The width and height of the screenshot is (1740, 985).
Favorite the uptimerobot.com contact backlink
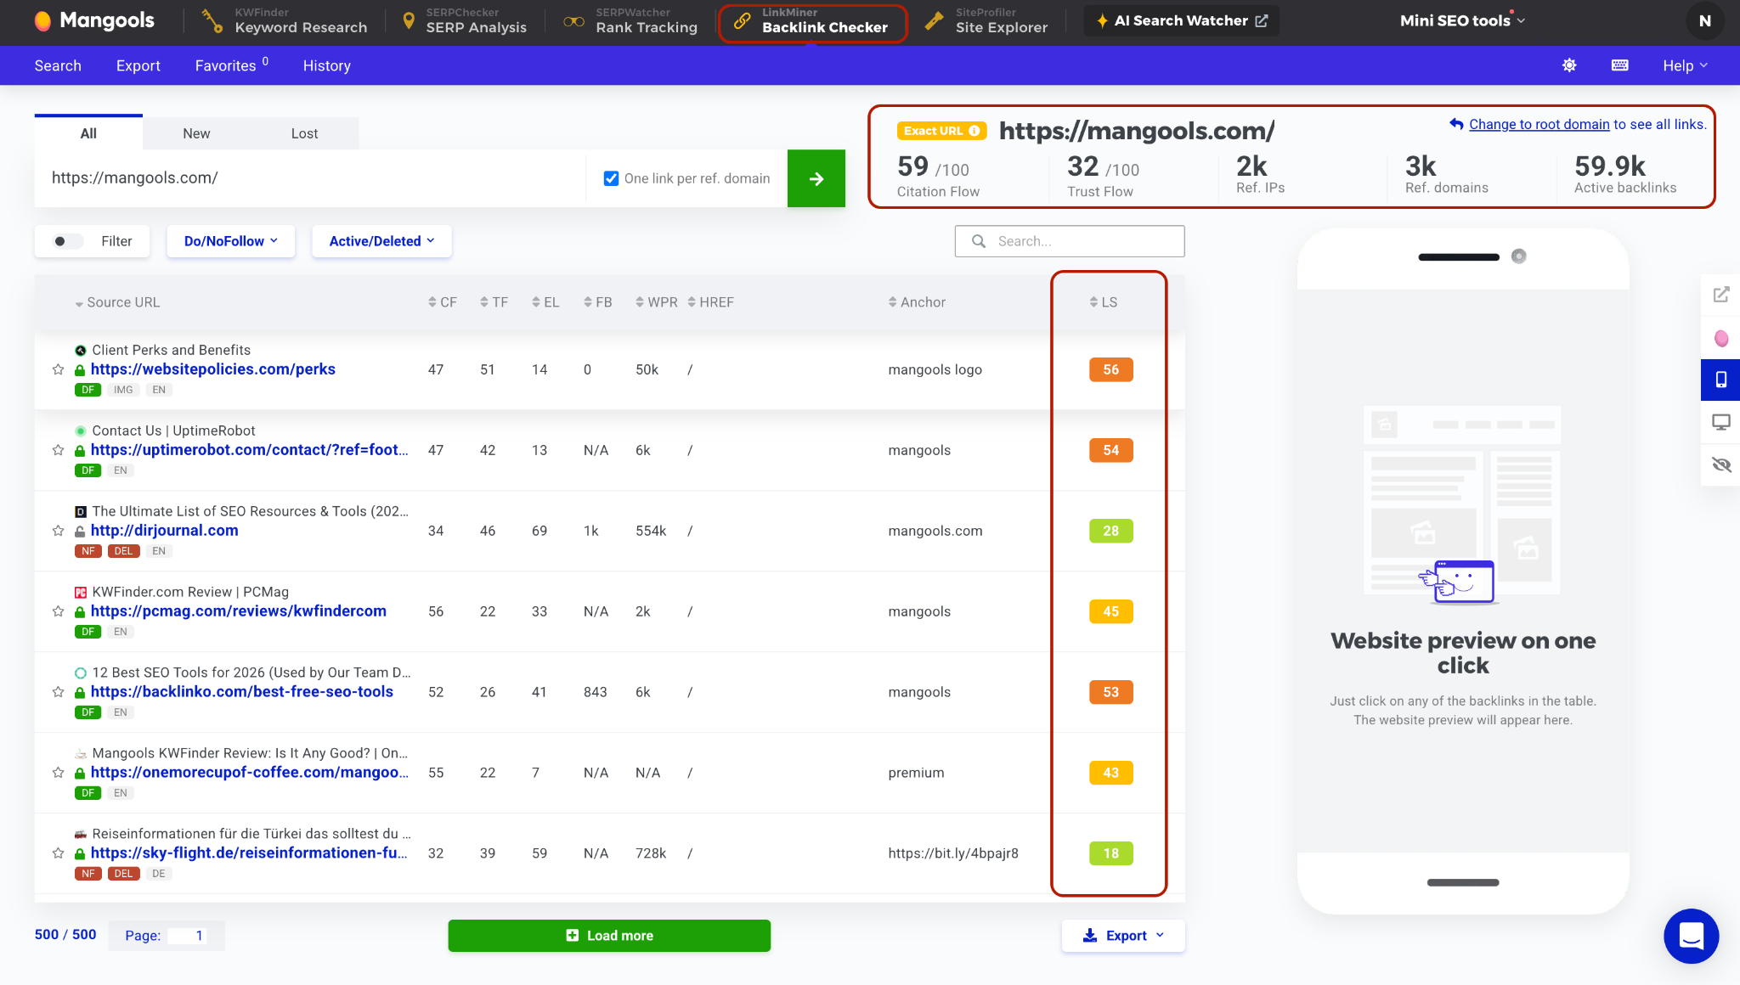(x=58, y=450)
